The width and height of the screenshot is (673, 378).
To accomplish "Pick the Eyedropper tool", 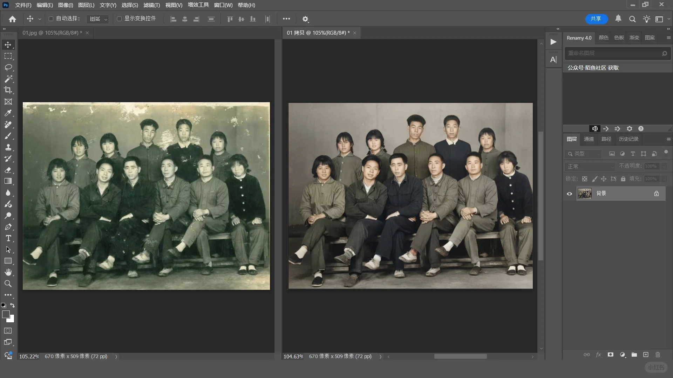I will (8, 113).
